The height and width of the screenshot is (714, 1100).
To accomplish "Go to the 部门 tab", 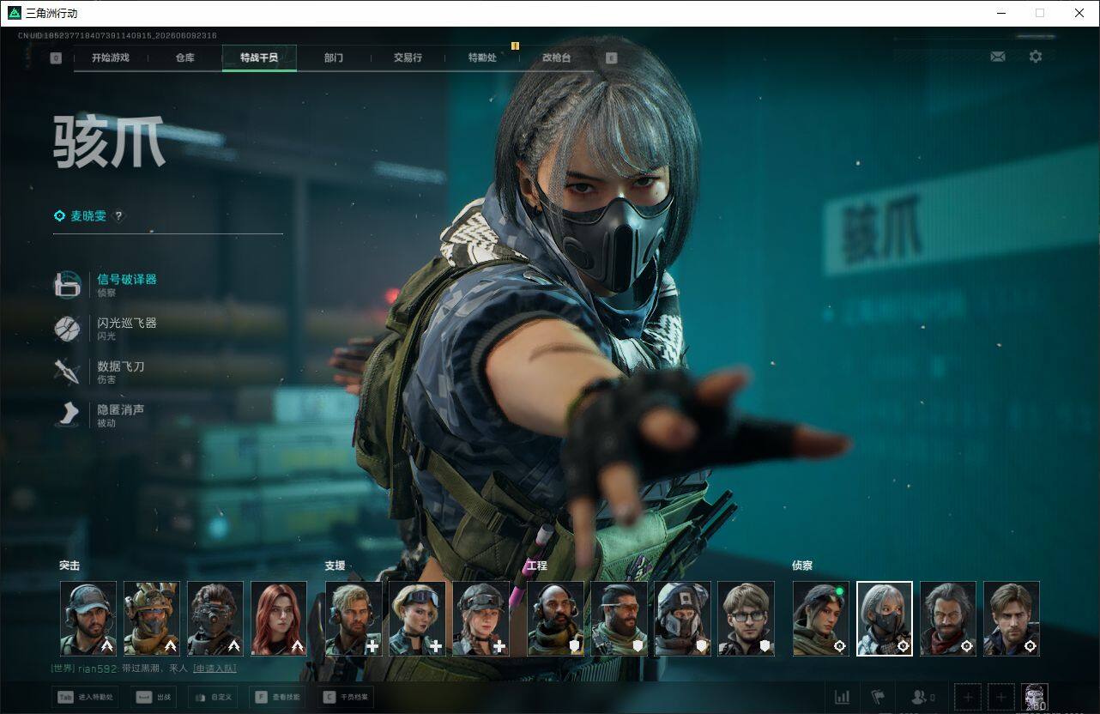I will [334, 57].
